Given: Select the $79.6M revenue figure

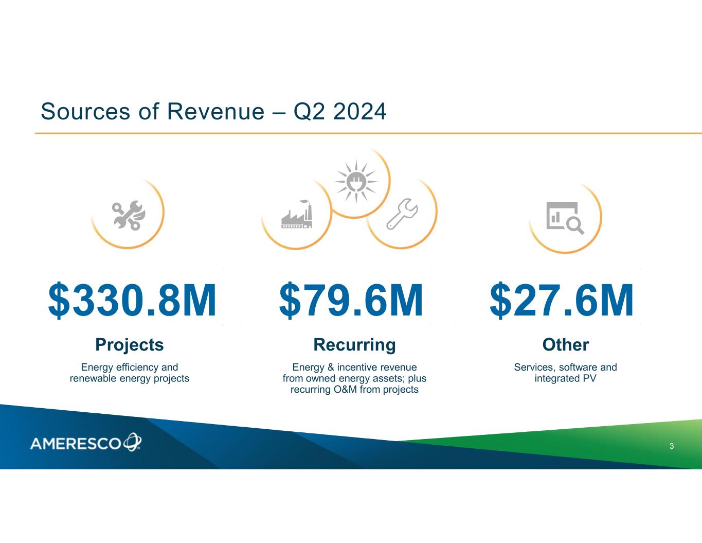Looking at the screenshot, I should tap(351, 301).
